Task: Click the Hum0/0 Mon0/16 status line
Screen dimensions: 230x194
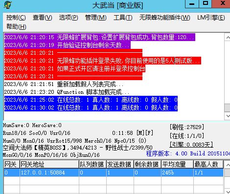Action: (x=74, y=141)
